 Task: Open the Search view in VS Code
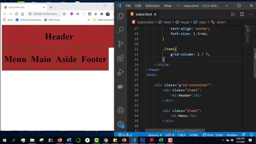[x=121, y=30]
